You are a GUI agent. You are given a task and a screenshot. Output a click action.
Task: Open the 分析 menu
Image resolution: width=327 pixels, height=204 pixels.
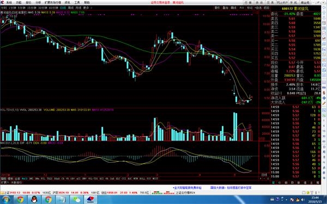[x=38, y=3]
